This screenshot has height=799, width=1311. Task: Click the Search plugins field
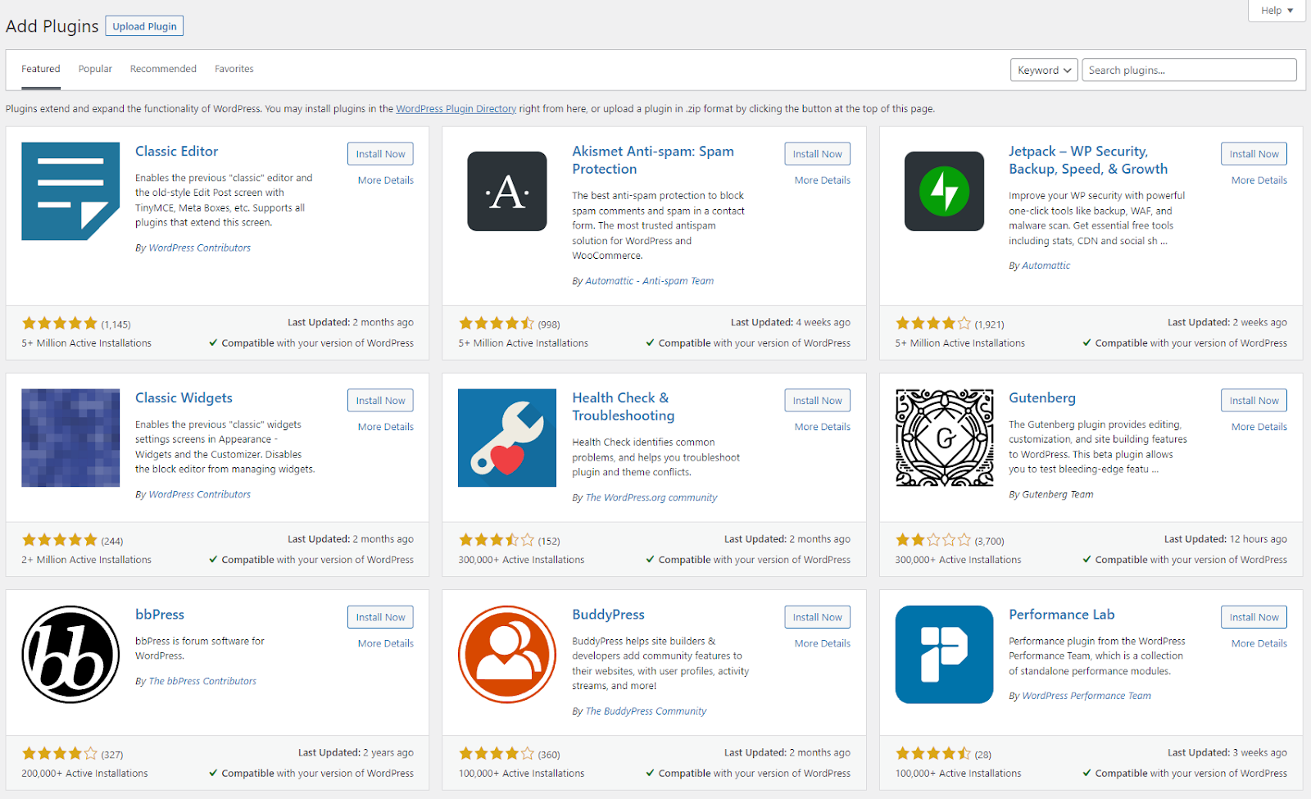1189,70
